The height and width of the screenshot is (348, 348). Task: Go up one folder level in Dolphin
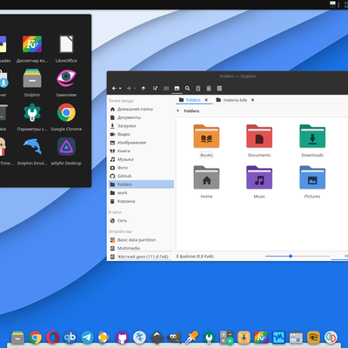coord(144,88)
